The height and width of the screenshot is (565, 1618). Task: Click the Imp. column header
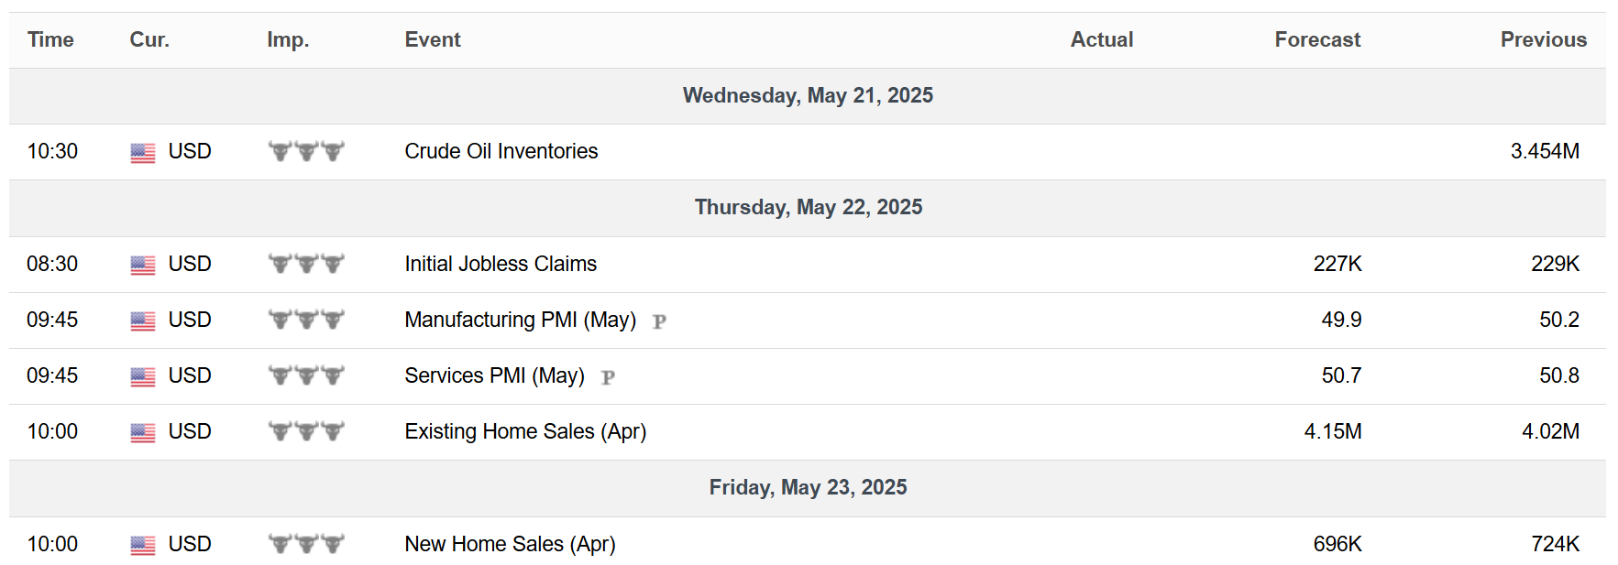288,39
